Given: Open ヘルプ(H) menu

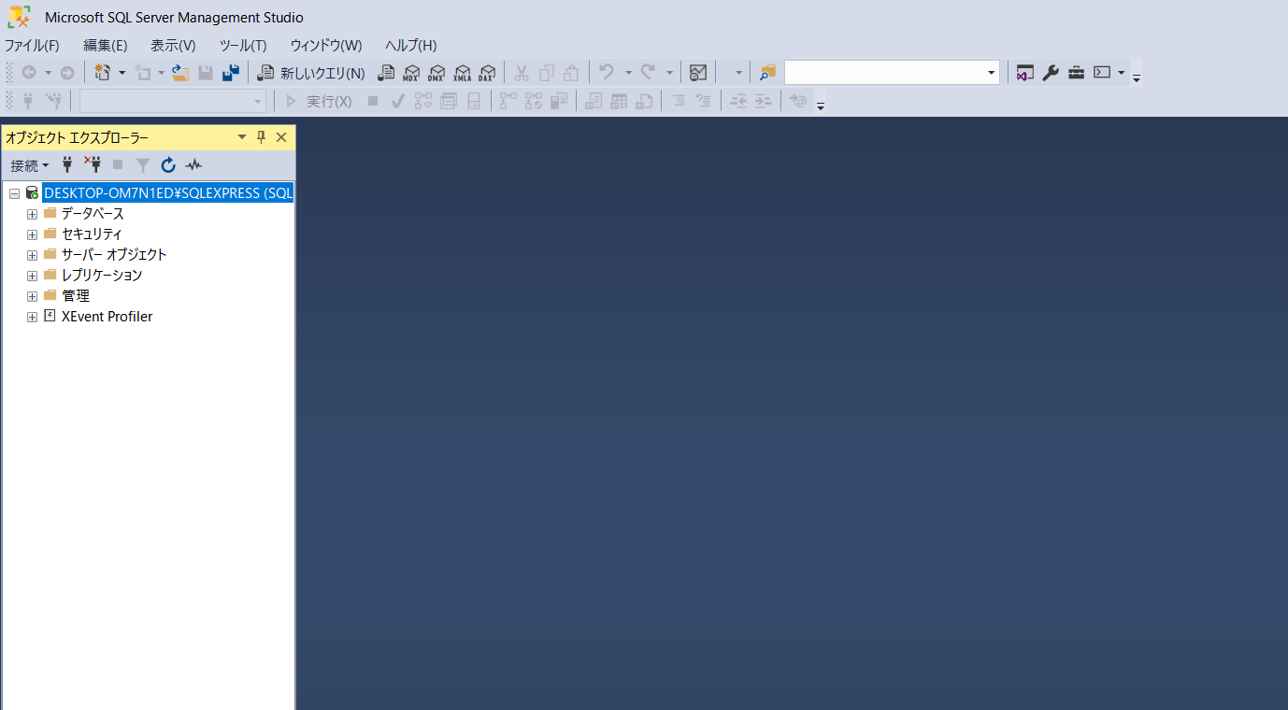Looking at the screenshot, I should (x=411, y=45).
